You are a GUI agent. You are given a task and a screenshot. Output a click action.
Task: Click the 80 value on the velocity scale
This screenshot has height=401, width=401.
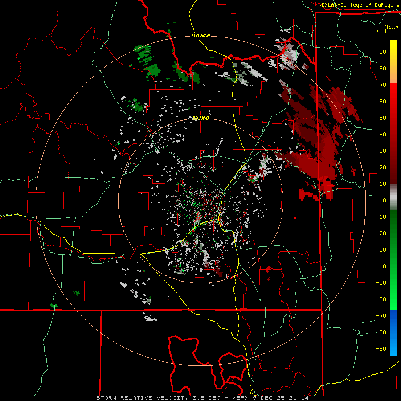pyautogui.click(x=383, y=68)
